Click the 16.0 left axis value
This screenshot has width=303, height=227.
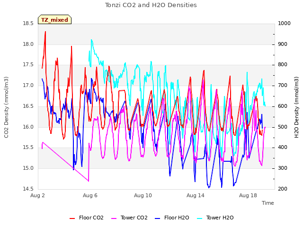[x=28, y=127]
